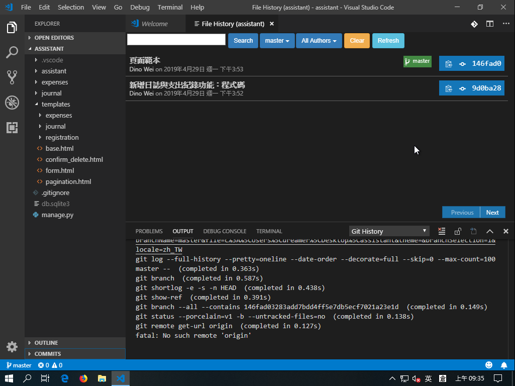
Task: Switch to the PROBLEMS panel tab
Action: tap(149, 231)
